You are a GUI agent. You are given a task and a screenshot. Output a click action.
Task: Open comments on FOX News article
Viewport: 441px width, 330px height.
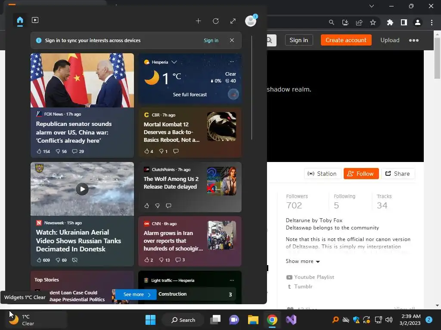point(78,151)
